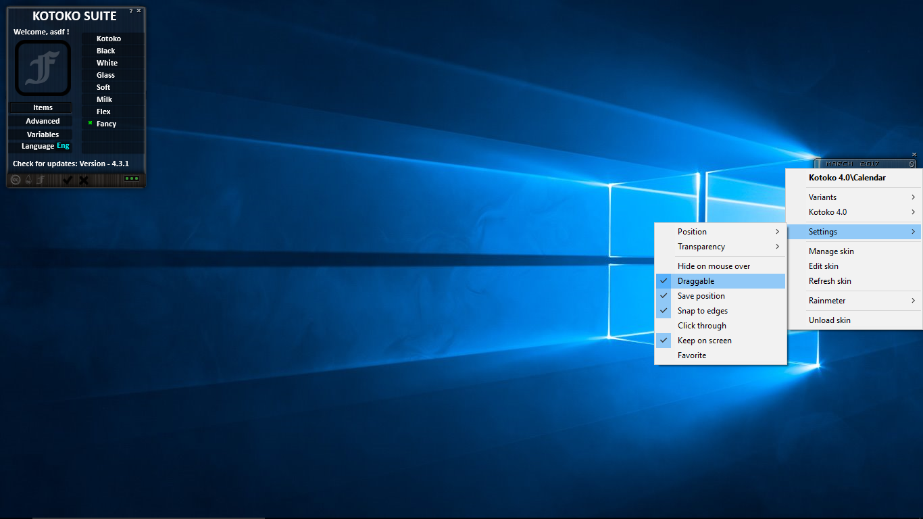Image resolution: width=923 pixels, height=519 pixels.
Task: Cancel with the black X icon in footer
Action: pos(84,180)
